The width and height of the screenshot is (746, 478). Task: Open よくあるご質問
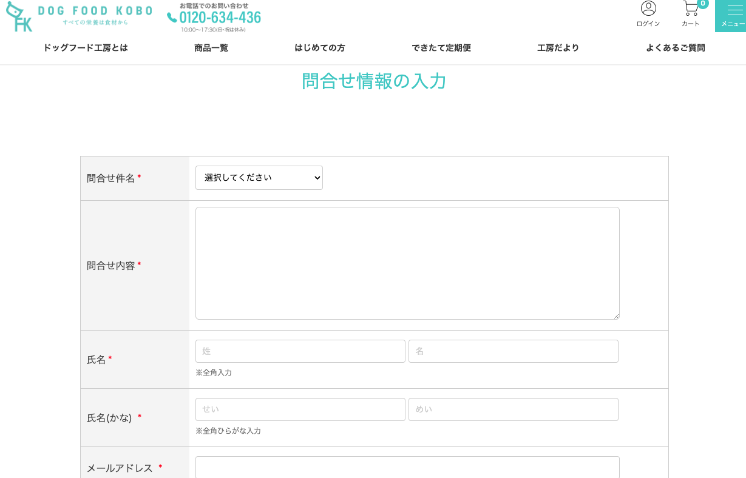[675, 47]
